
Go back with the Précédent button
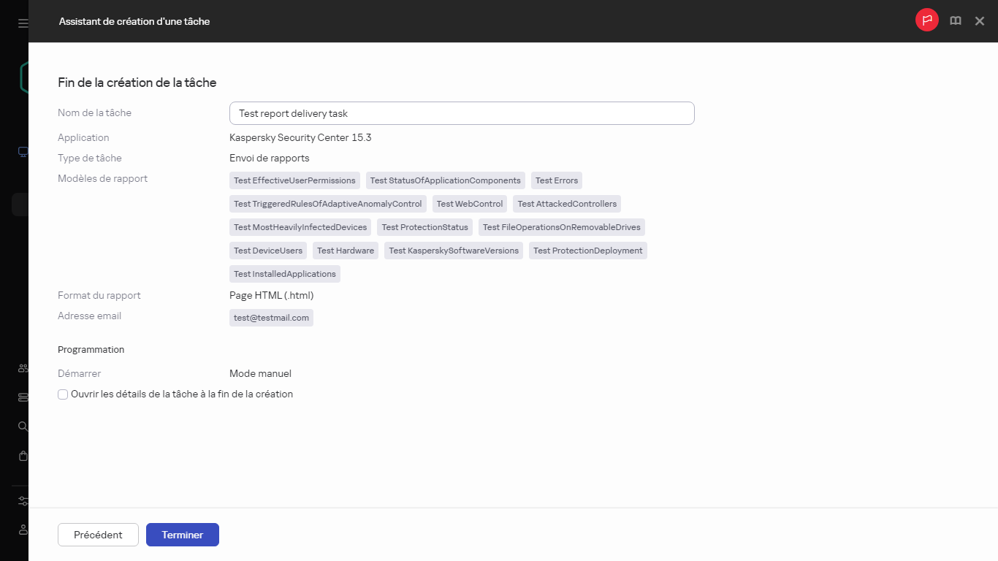click(98, 535)
